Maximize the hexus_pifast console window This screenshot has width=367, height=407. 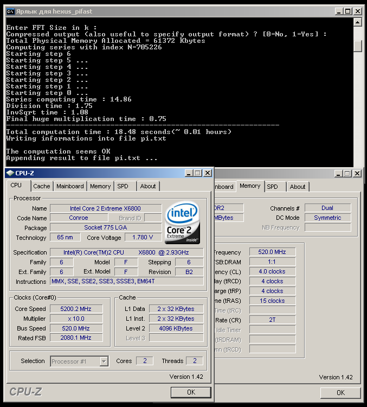pyautogui.click(x=348, y=11)
